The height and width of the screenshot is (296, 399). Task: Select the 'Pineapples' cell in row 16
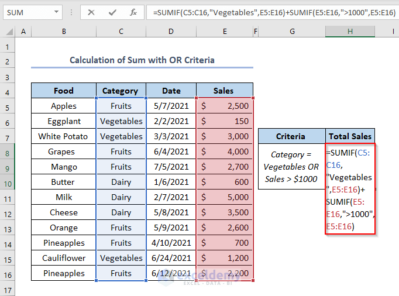click(64, 273)
